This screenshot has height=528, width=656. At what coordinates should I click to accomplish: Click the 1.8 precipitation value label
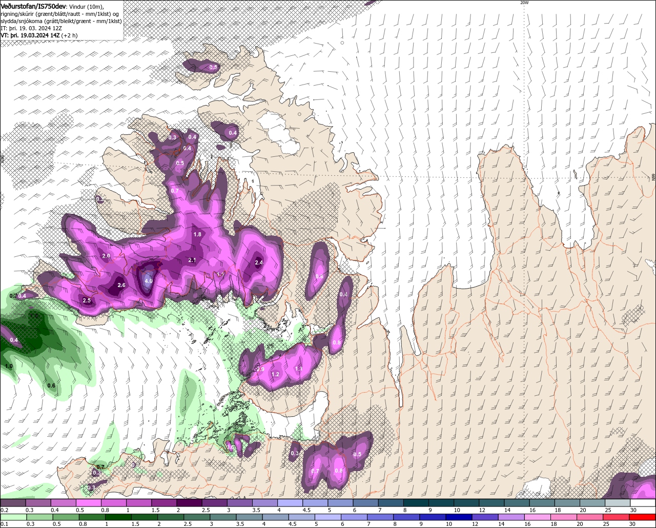click(x=197, y=234)
